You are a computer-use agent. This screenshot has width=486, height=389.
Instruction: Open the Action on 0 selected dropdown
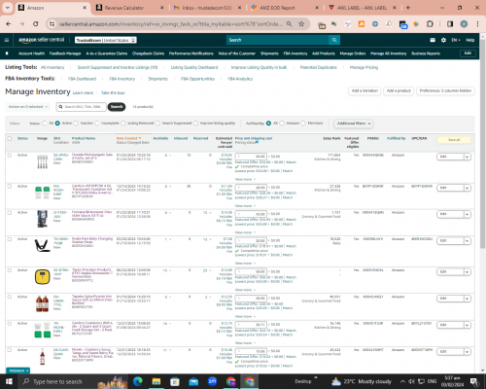[x=27, y=107]
